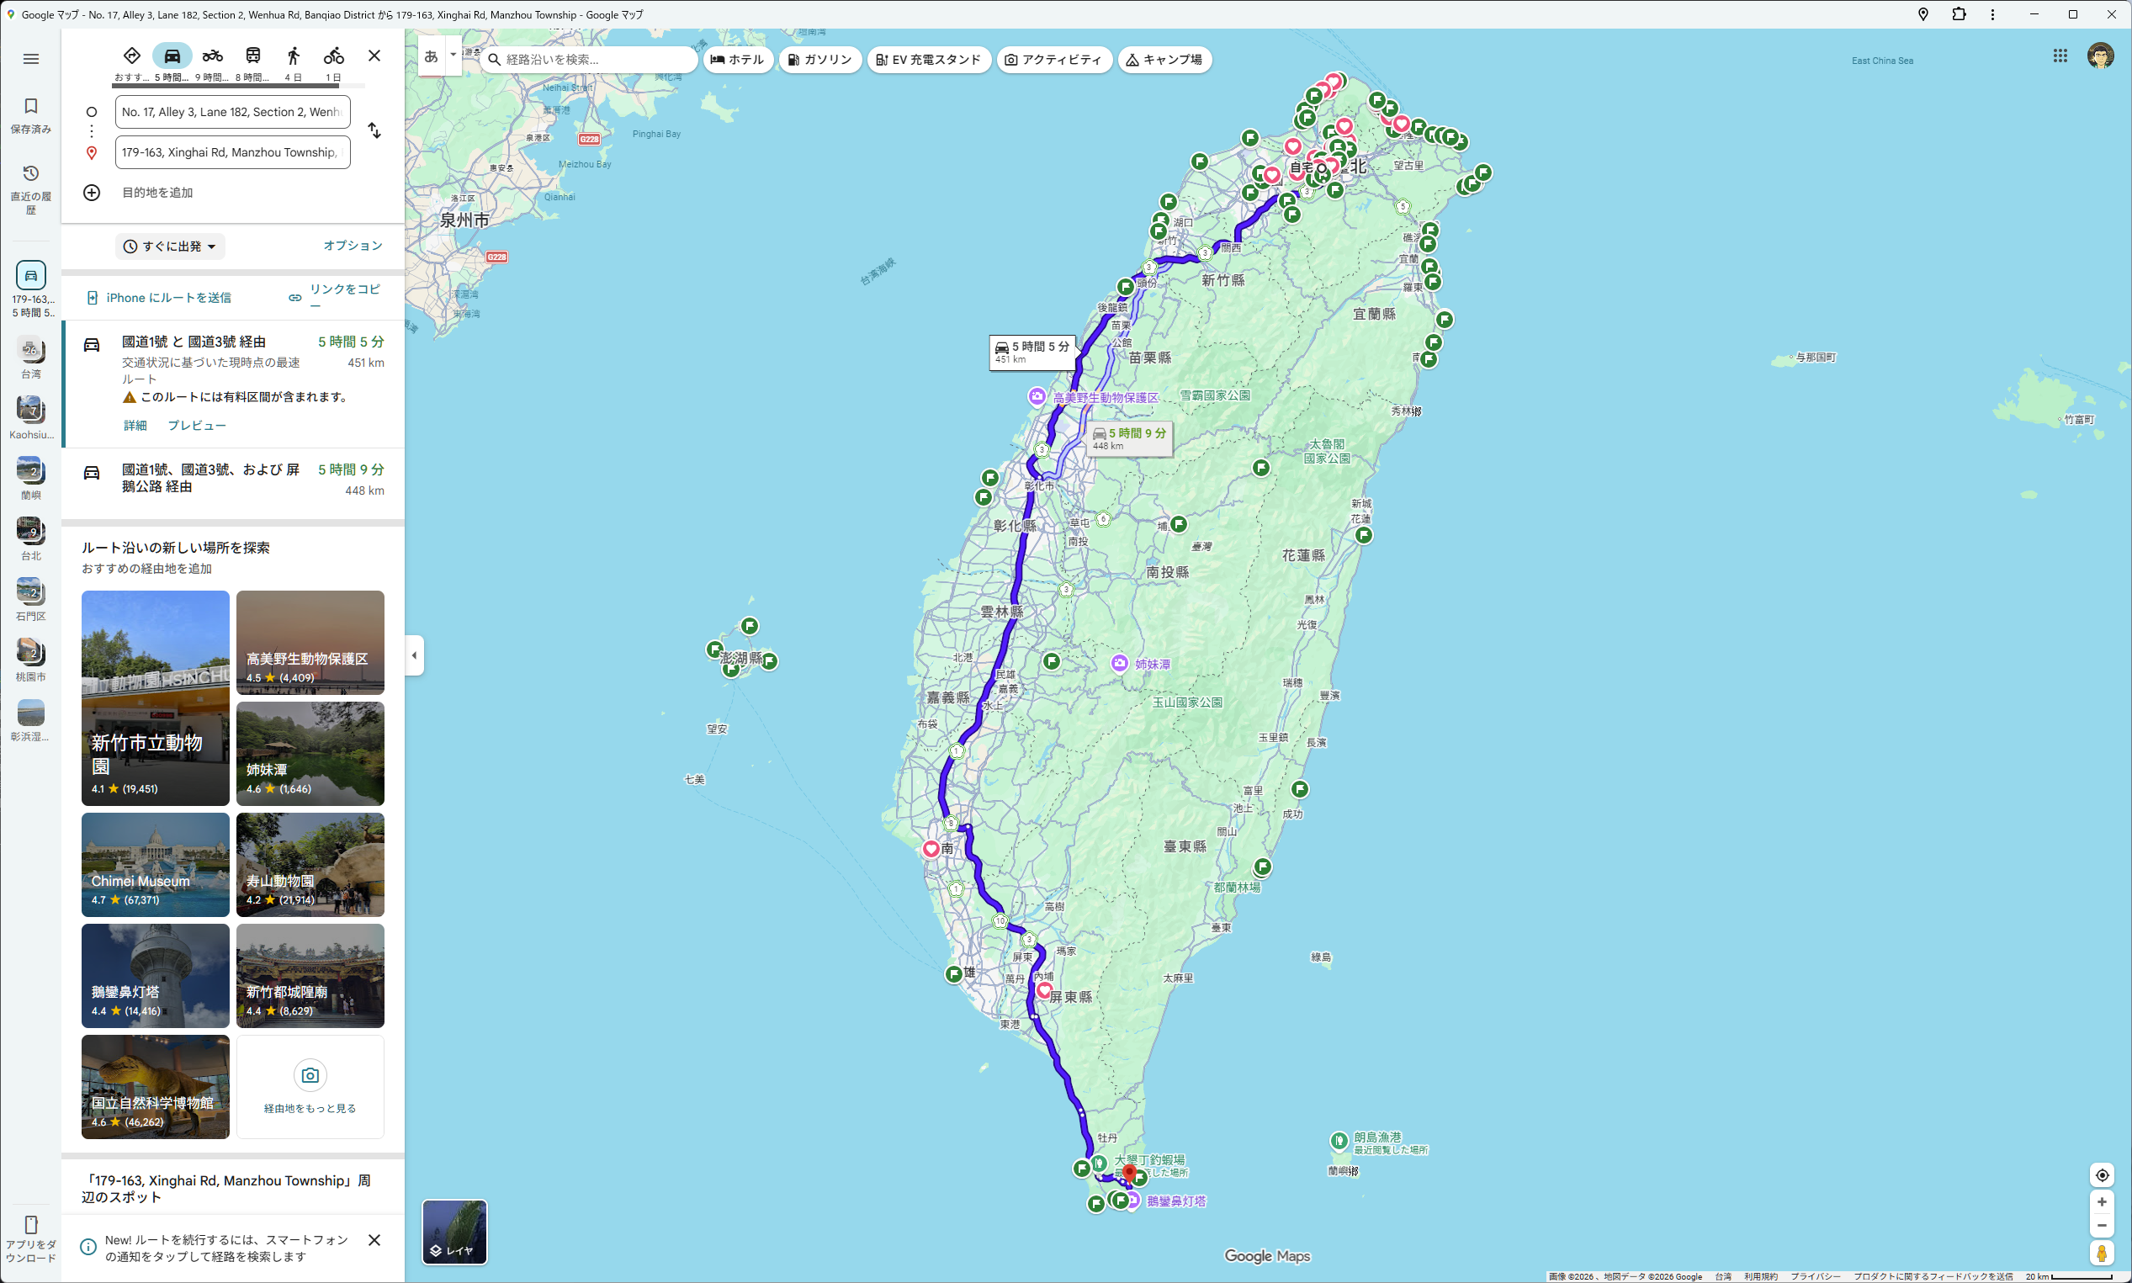Select the walking travel mode icon
Viewport: 2132px width, 1283px height.
(293, 56)
